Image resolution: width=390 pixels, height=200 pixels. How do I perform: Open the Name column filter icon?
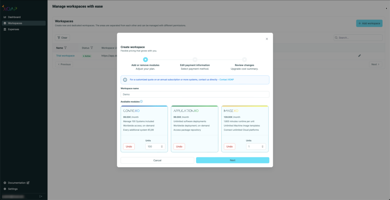point(66,48)
